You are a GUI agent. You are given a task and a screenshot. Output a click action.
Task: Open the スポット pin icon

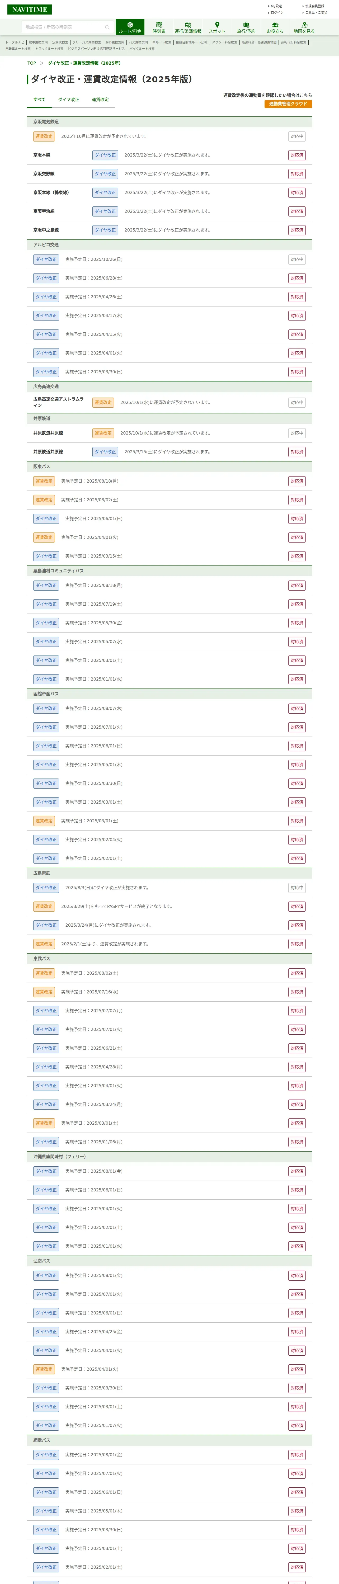click(x=217, y=27)
